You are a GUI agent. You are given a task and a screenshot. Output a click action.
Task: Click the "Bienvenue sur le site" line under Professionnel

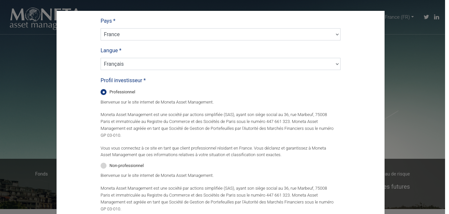tap(157, 102)
